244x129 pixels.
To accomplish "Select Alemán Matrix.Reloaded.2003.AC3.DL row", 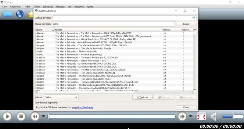I will point(114,42).
